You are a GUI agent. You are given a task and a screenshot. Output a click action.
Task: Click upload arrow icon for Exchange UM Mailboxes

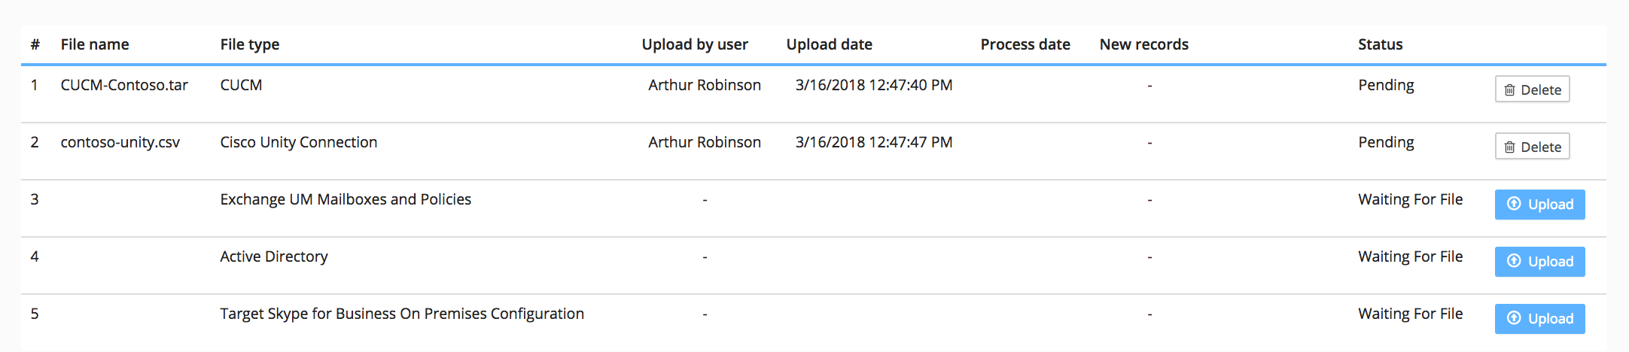point(1514,204)
